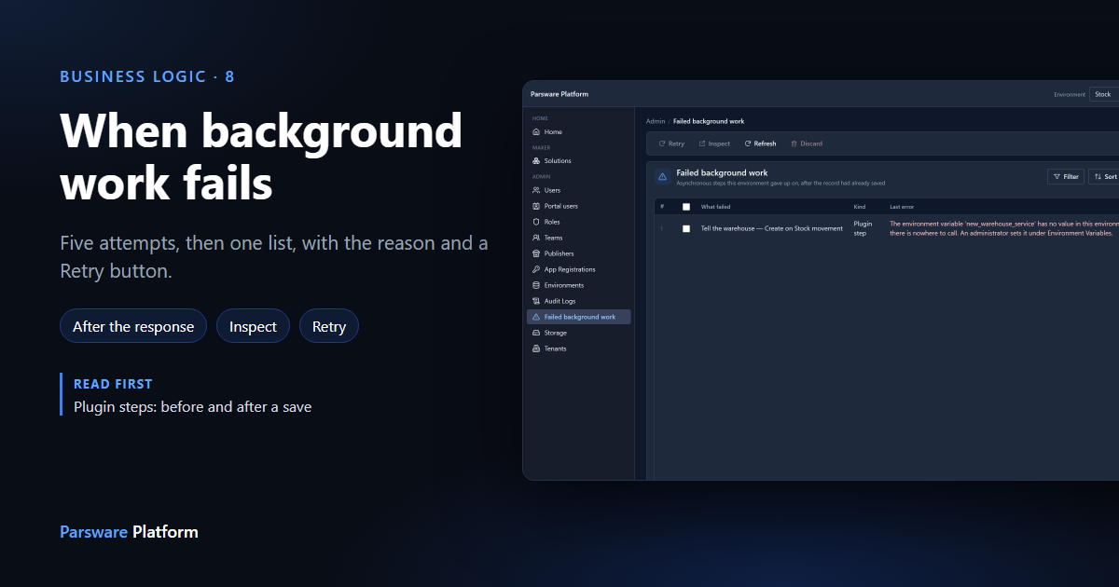This screenshot has height=587, width=1119.
Task: Refresh the failed background work list
Action: (x=760, y=143)
